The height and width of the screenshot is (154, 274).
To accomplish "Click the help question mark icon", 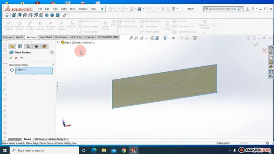I will pyautogui.click(x=253, y=9).
